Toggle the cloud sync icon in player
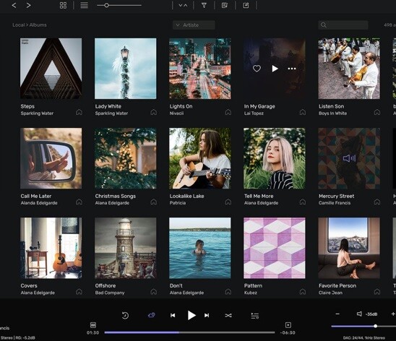The height and width of the screenshot is (341, 396). click(x=152, y=315)
